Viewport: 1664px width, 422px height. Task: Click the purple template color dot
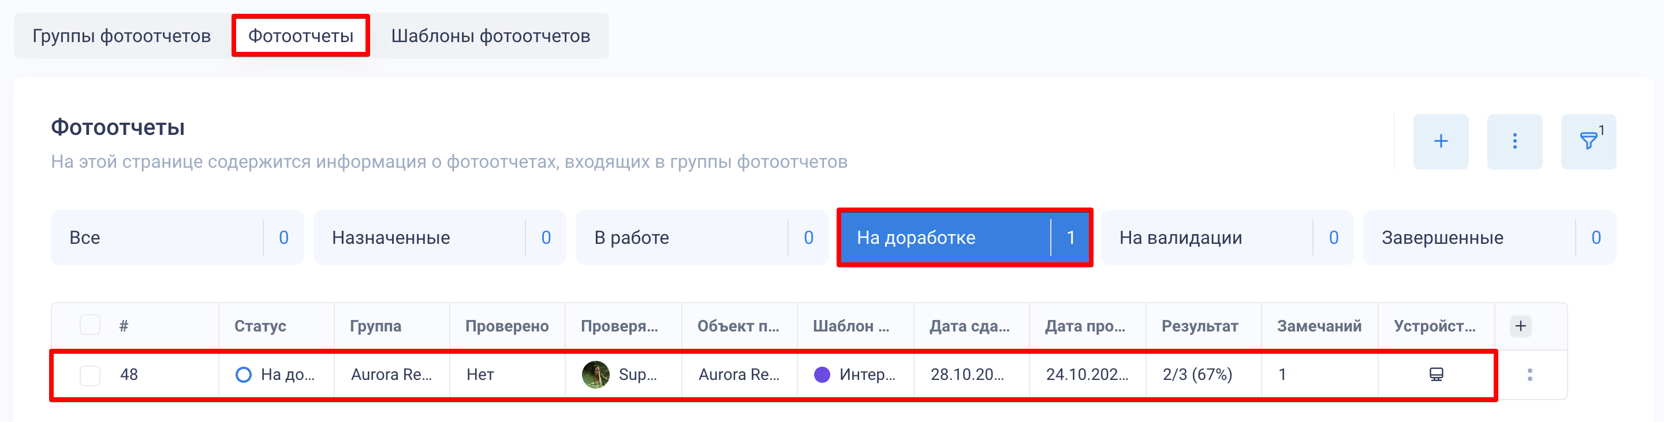[822, 374]
